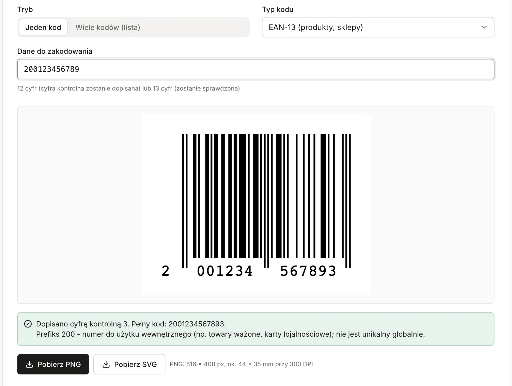This screenshot has height=386, width=512.
Task: Click the PNG size info text
Action: pyautogui.click(x=241, y=364)
